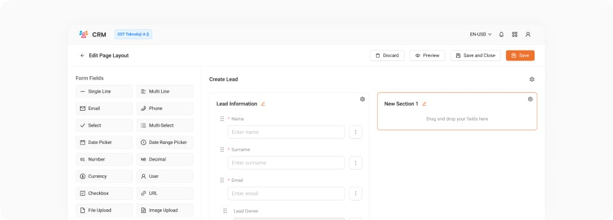Click the SST Teknoloji A.Ş company badge
This screenshot has height=220, width=613.
(133, 34)
